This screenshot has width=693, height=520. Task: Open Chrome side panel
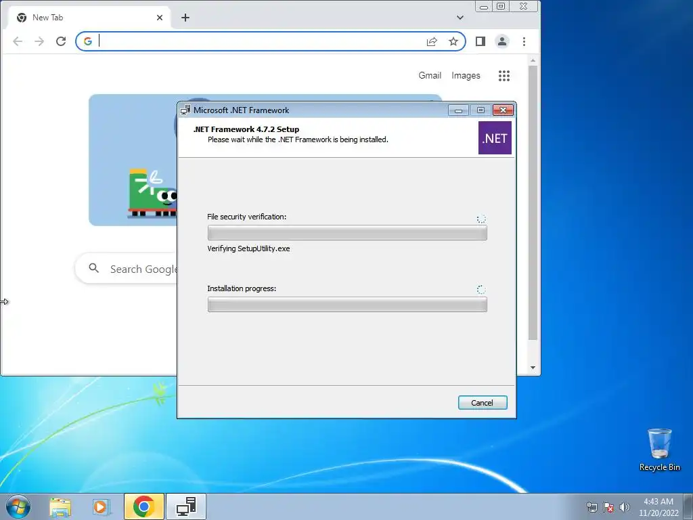tap(480, 41)
